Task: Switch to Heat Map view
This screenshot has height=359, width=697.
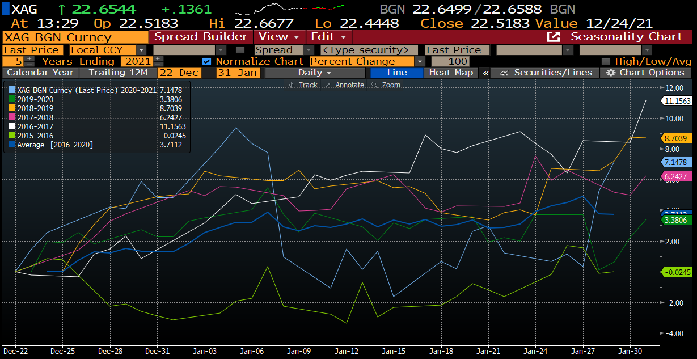Action: point(451,73)
